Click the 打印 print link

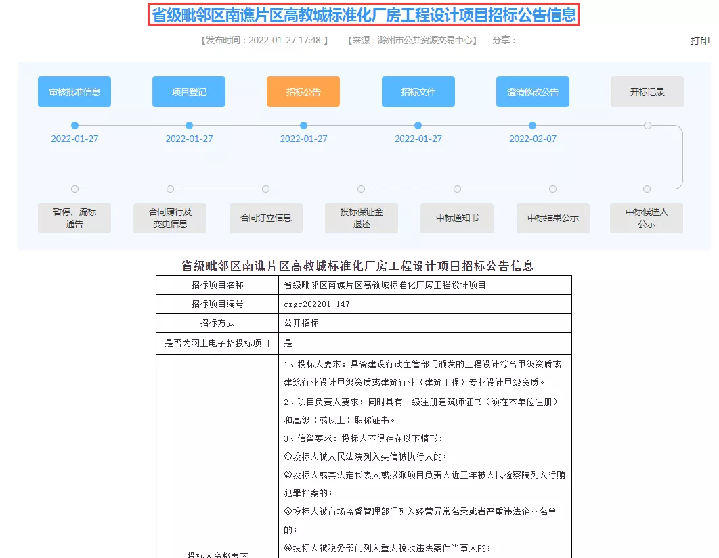pyautogui.click(x=699, y=41)
